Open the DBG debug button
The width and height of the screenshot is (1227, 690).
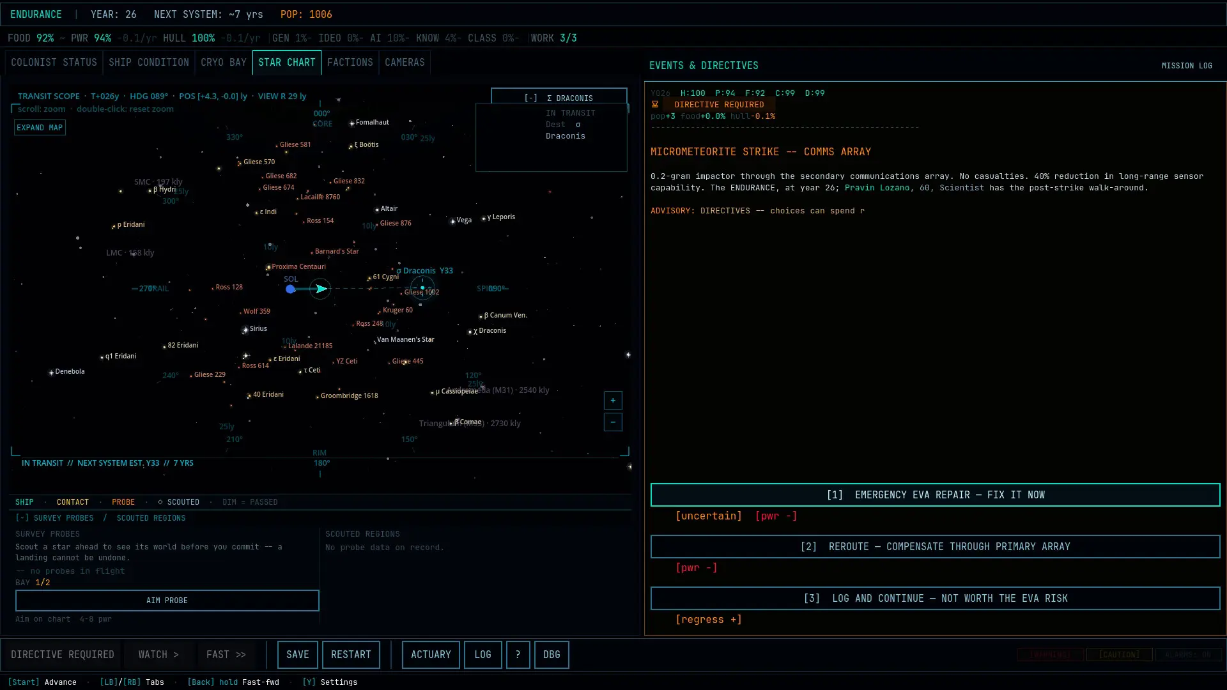tap(552, 655)
